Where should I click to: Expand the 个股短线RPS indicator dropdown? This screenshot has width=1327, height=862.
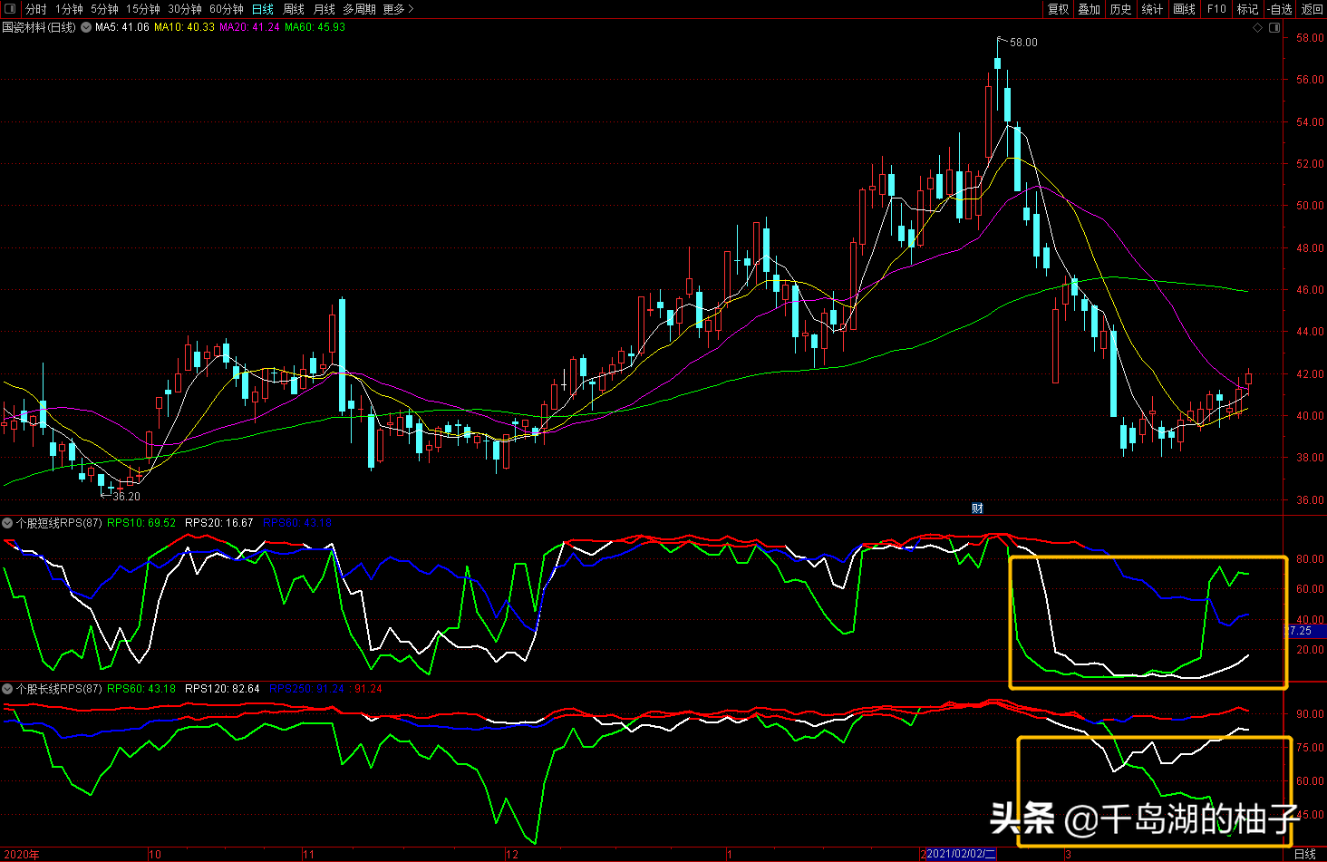pyautogui.click(x=7, y=523)
